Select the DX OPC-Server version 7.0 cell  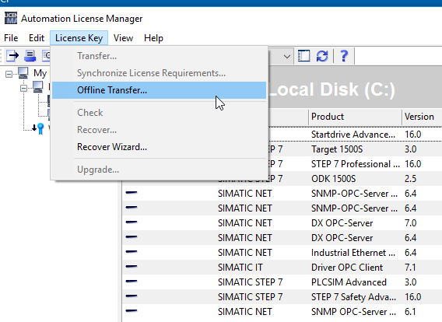410,223
